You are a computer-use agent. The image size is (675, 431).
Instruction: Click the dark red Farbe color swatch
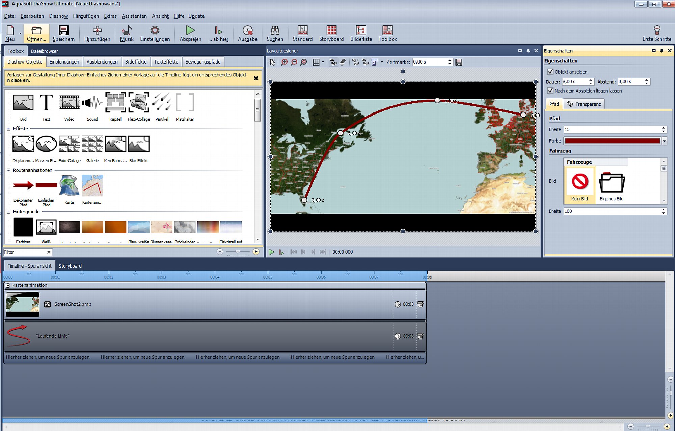[x=612, y=141]
